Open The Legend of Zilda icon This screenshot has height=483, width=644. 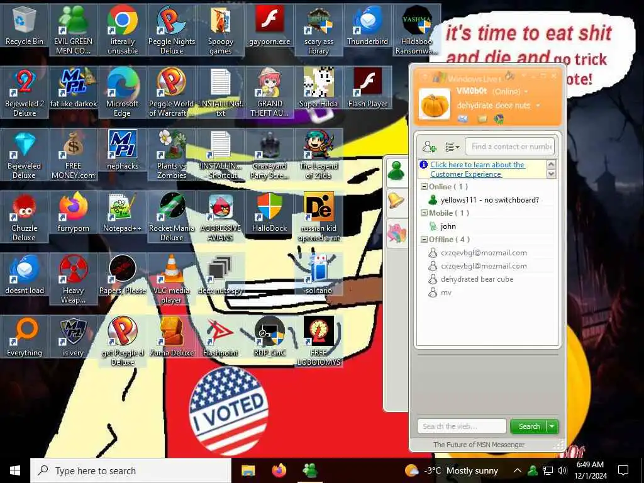coord(318,155)
